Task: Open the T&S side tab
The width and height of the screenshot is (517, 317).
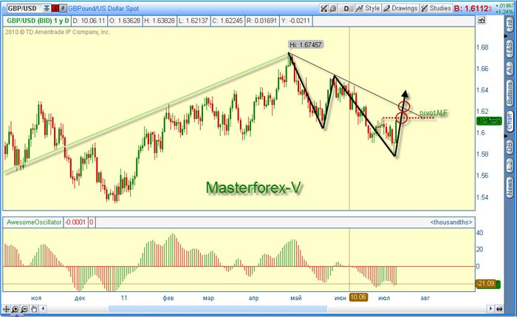Action: pyautogui.click(x=510, y=49)
